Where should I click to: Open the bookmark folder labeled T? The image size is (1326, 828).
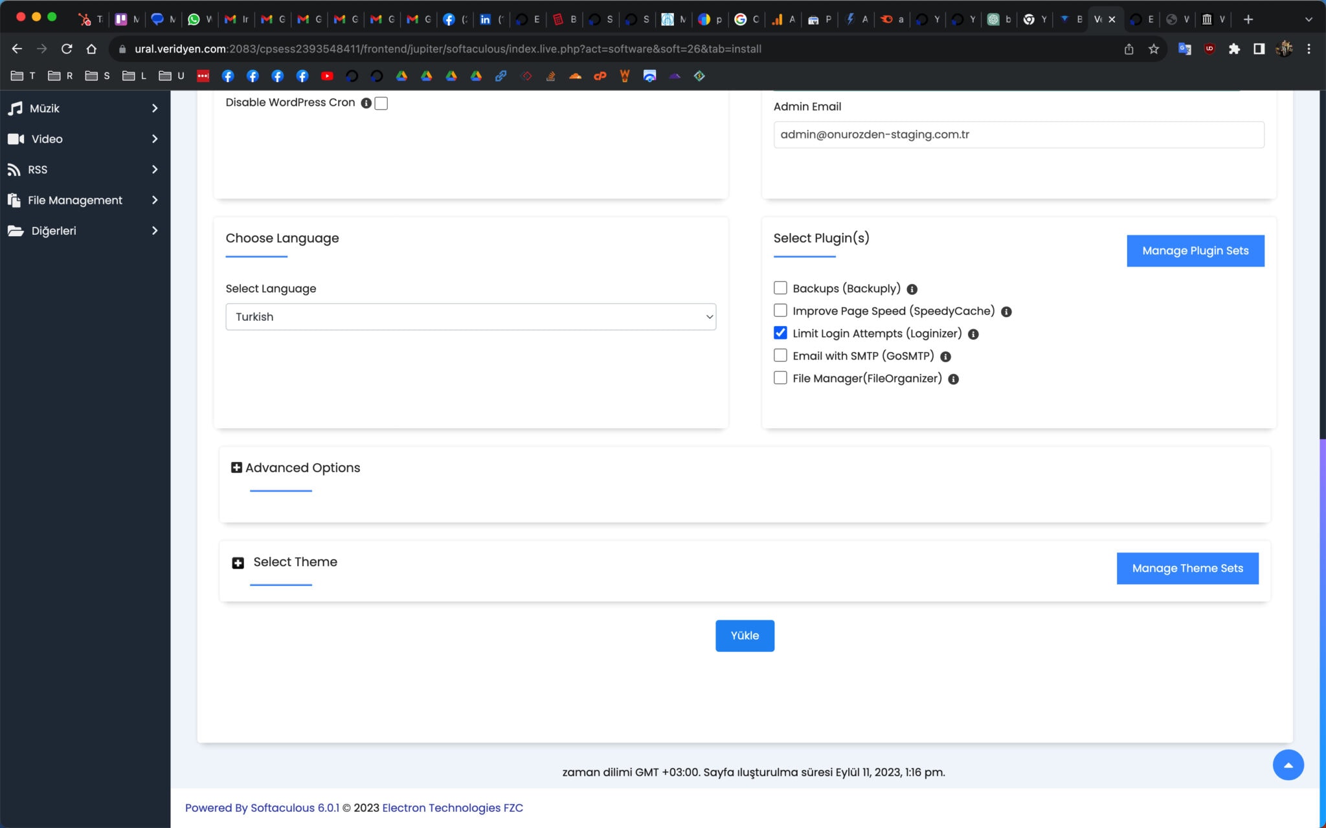click(x=23, y=76)
